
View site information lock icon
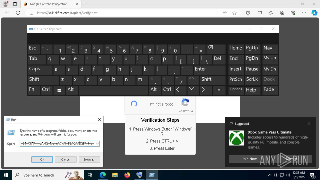tap(31, 13)
